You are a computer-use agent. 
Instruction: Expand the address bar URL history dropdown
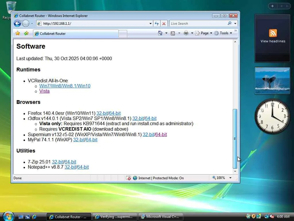(x=150, y=24)
